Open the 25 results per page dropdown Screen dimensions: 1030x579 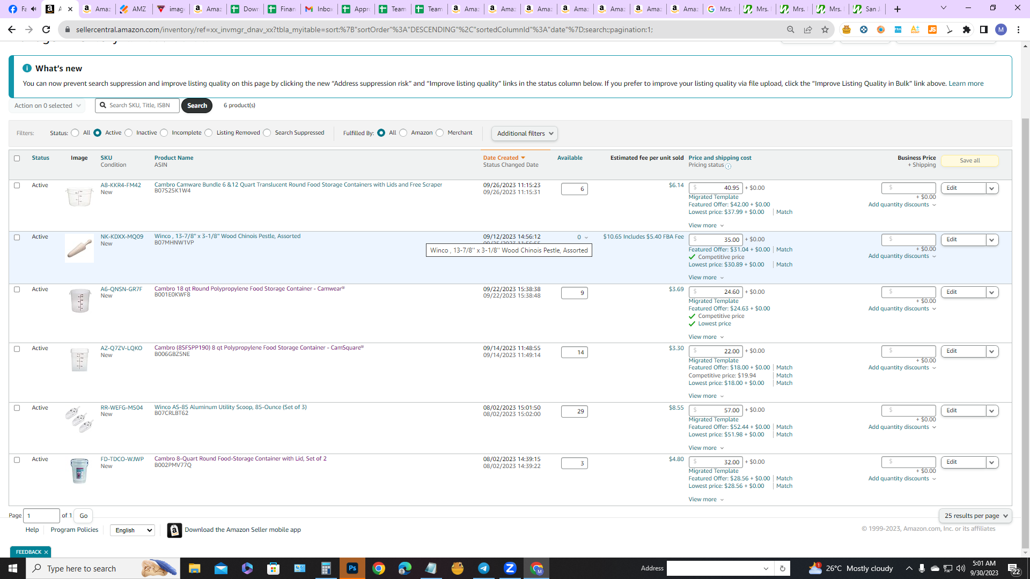coord(976,516)
